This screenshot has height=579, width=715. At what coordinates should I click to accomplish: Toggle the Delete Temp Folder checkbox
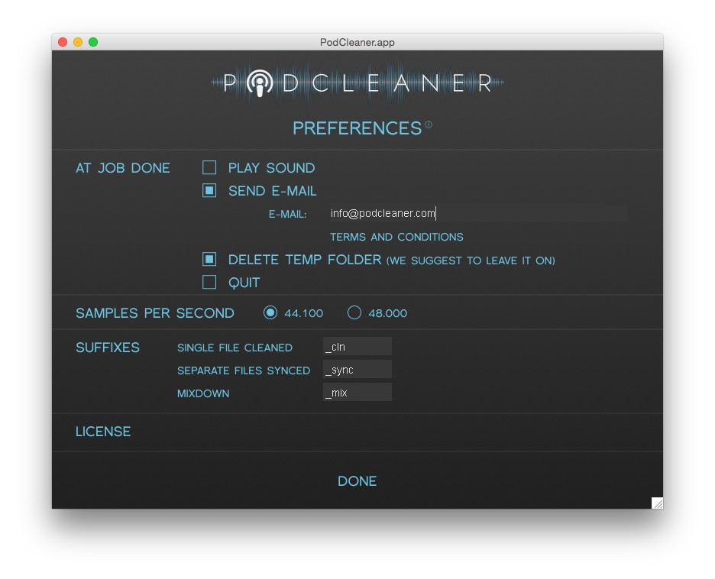pos(209,260)
